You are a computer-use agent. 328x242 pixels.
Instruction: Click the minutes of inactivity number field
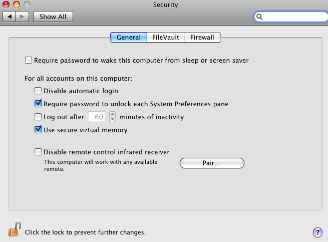(x=97, y=117)
